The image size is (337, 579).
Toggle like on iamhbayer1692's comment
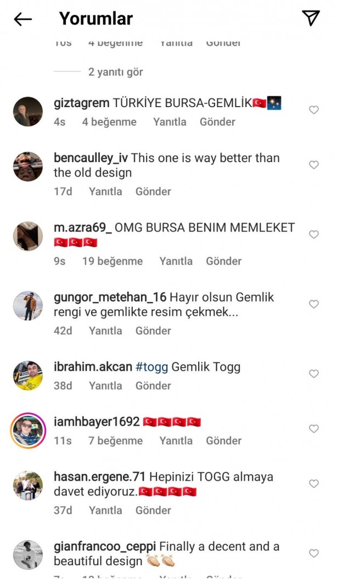[x=313, y=428]
